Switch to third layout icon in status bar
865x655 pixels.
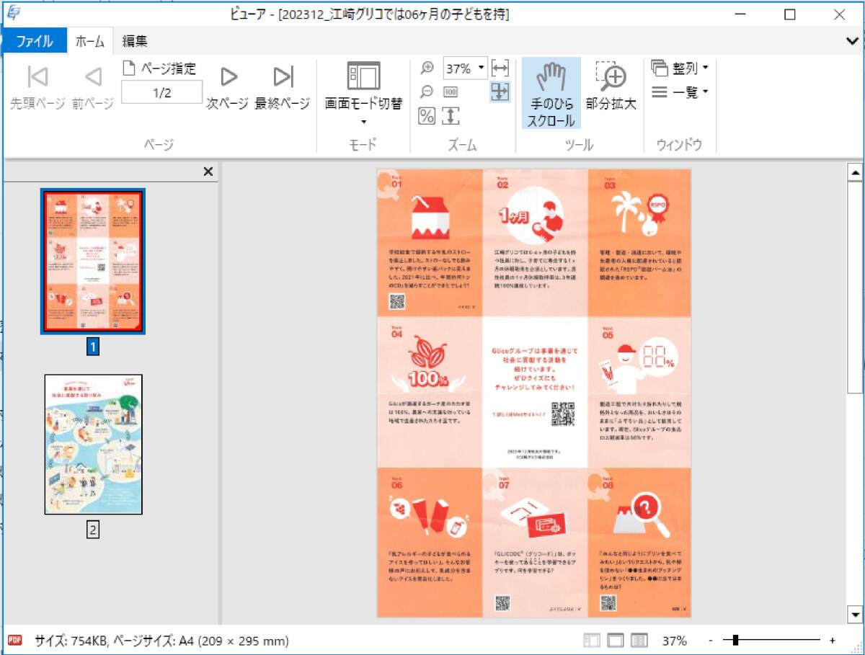[x=639, y=640]
